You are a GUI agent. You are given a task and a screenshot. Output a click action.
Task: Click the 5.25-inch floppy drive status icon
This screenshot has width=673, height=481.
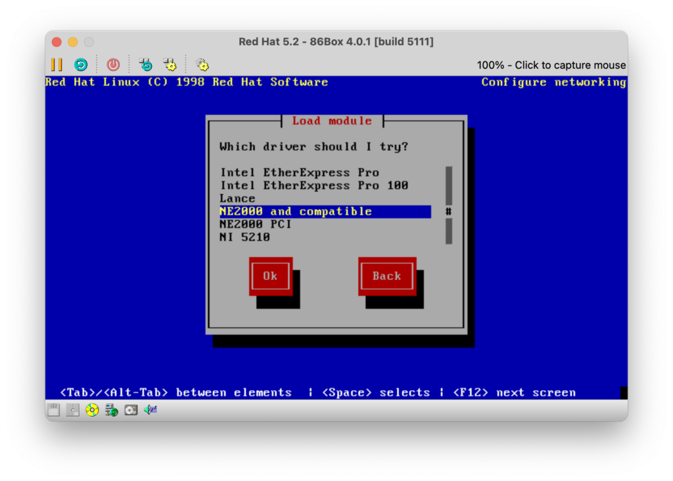[72, 410]
